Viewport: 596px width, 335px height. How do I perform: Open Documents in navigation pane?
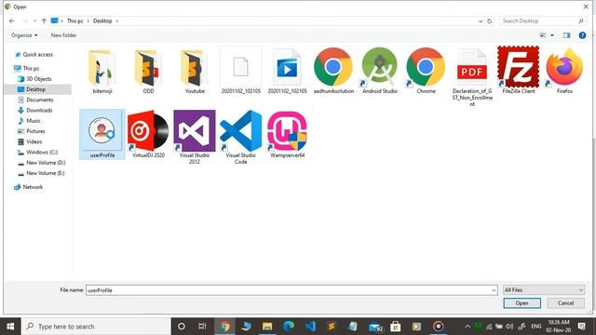pos(39,100)
